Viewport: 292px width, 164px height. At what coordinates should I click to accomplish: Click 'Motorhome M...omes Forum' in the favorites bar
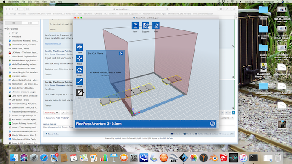click(x=40, y=14)
